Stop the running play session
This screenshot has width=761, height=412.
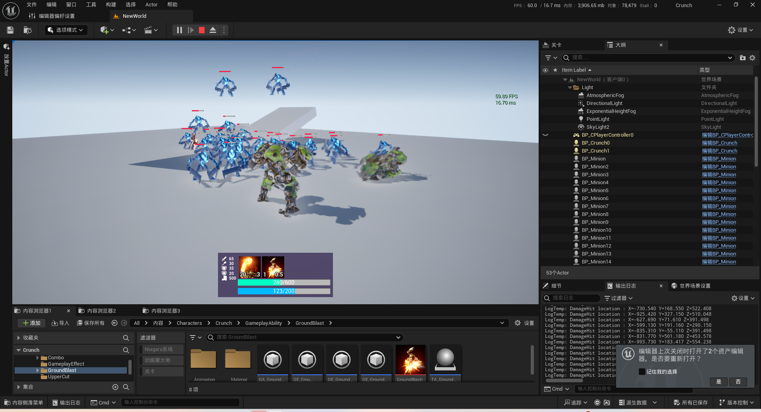[202, 30]
